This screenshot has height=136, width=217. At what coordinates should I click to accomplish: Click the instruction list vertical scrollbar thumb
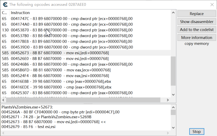(x=173, y=71)
